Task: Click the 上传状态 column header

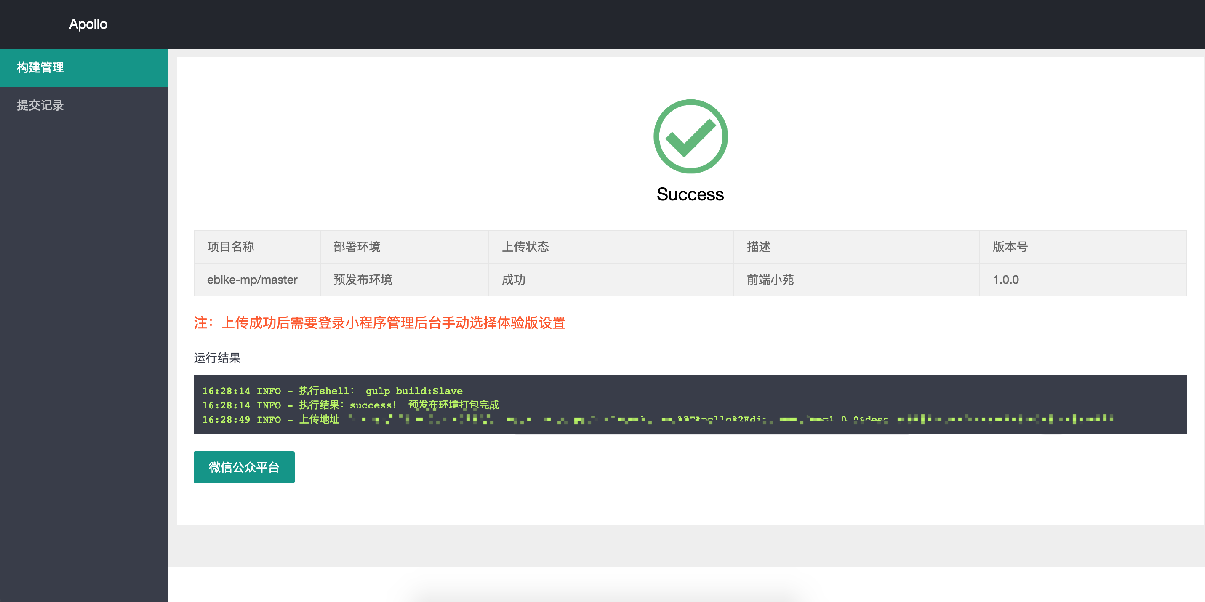Action: pyautogui.click(x=525, y=247)
